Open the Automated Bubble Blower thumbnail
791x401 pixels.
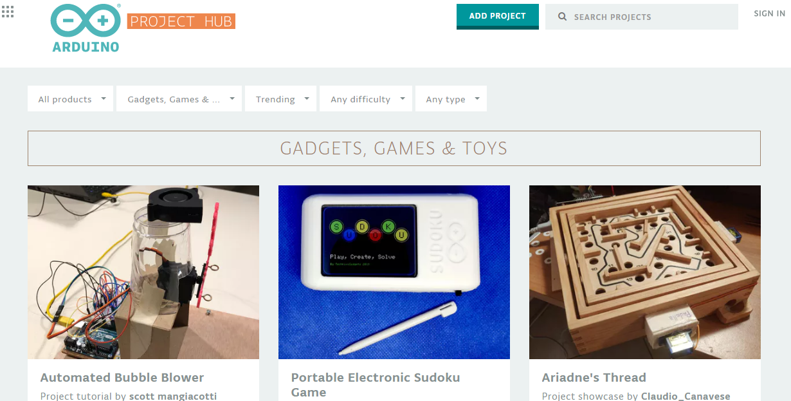143,272
